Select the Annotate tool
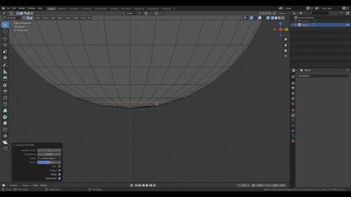 tap(5, 65)
